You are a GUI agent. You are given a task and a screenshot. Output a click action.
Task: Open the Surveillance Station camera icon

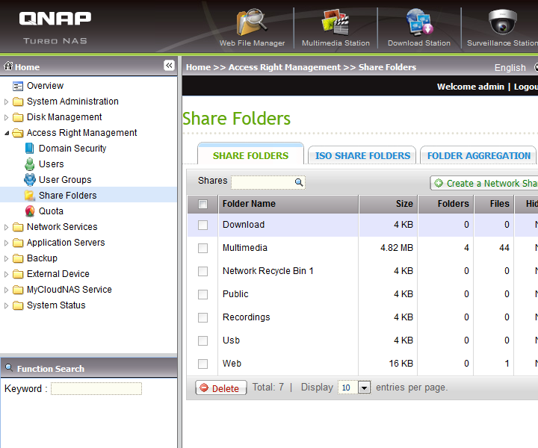click(502, 24)
